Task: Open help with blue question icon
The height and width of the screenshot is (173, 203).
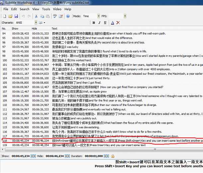Action: tap(68, 16)
